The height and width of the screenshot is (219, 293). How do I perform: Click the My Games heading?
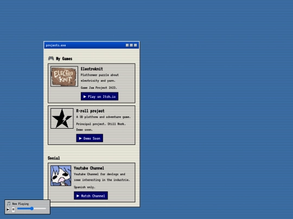point(64,58)
